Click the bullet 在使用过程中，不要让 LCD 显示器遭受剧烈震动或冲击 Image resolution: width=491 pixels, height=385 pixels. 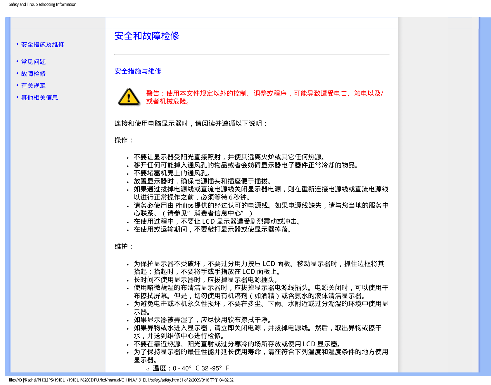click(x=218, y=222)
